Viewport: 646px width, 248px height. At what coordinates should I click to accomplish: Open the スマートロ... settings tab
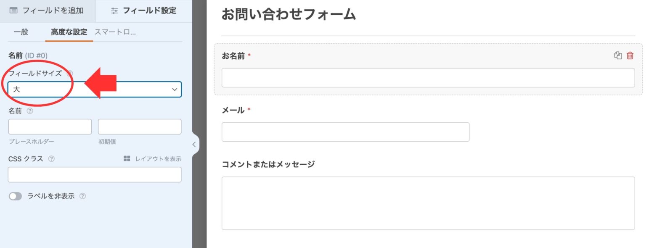tap(116, 32)
